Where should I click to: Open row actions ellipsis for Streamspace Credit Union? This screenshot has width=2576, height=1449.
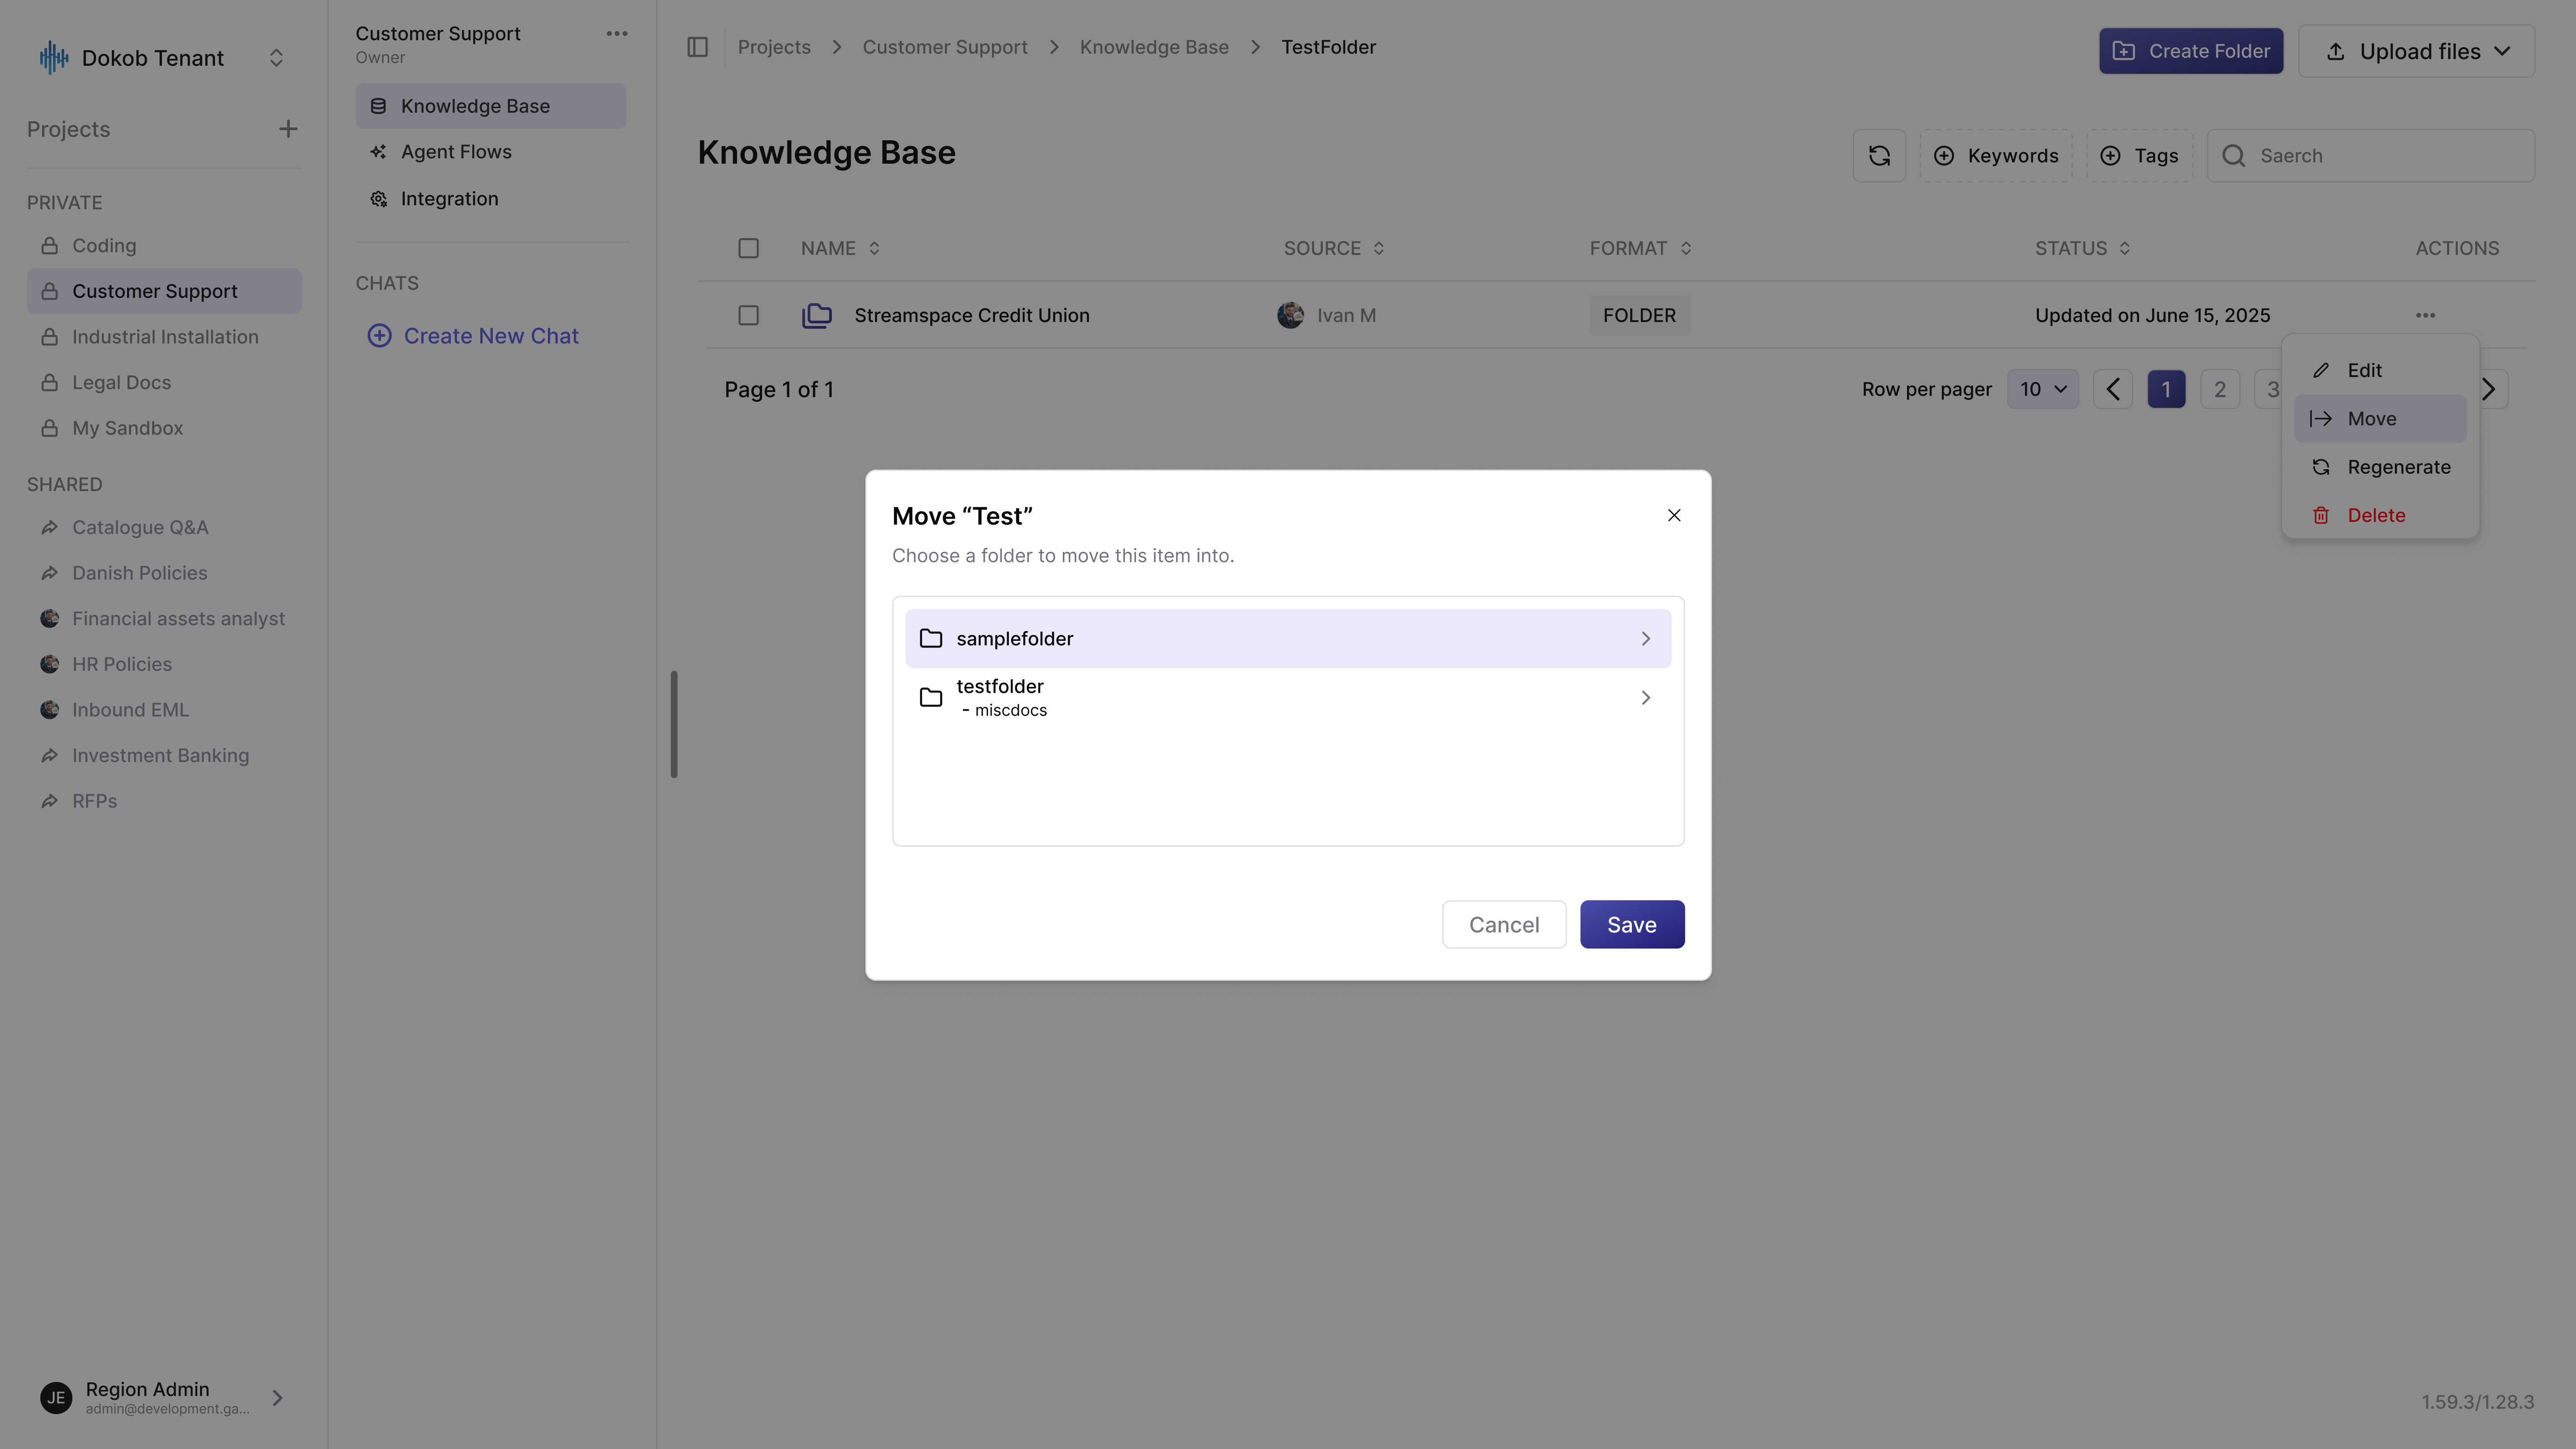coord(2425,315)
